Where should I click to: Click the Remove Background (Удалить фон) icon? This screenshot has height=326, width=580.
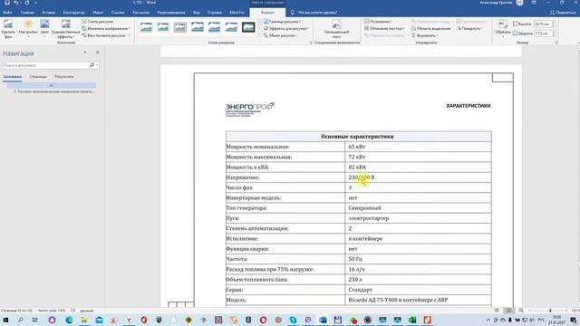click(x=8, y=28)
